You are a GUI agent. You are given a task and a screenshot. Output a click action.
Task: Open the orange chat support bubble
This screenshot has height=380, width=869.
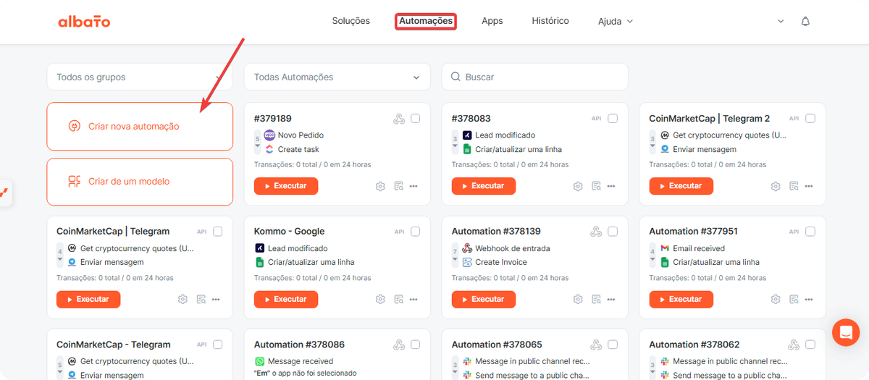point(846,332)
